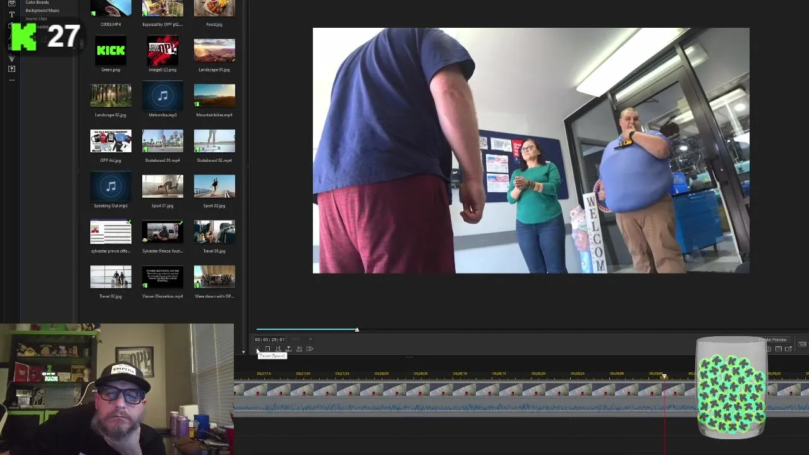Select the Skateboard 02.mp4 thumbnail

(214, 141)
